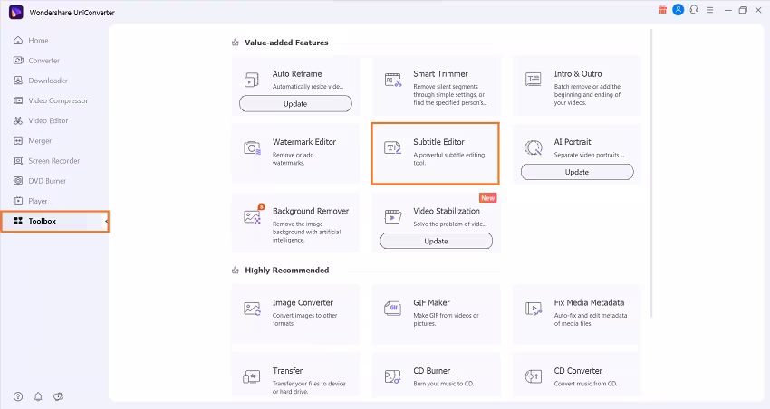Open CD Burner title
Screen dimensions: 770x409
coord(431,371)
